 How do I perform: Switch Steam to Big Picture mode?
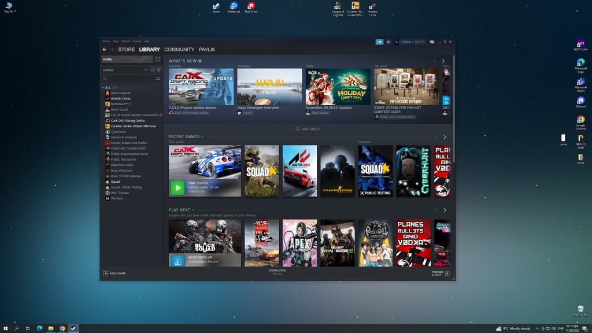(x=432, y=42)
